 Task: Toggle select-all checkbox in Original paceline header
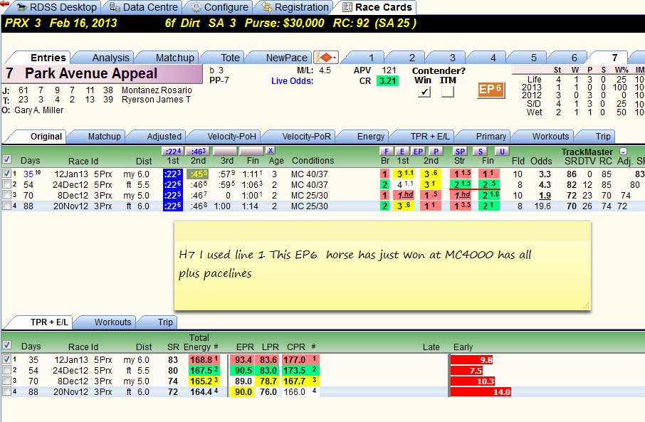point(6,159)
